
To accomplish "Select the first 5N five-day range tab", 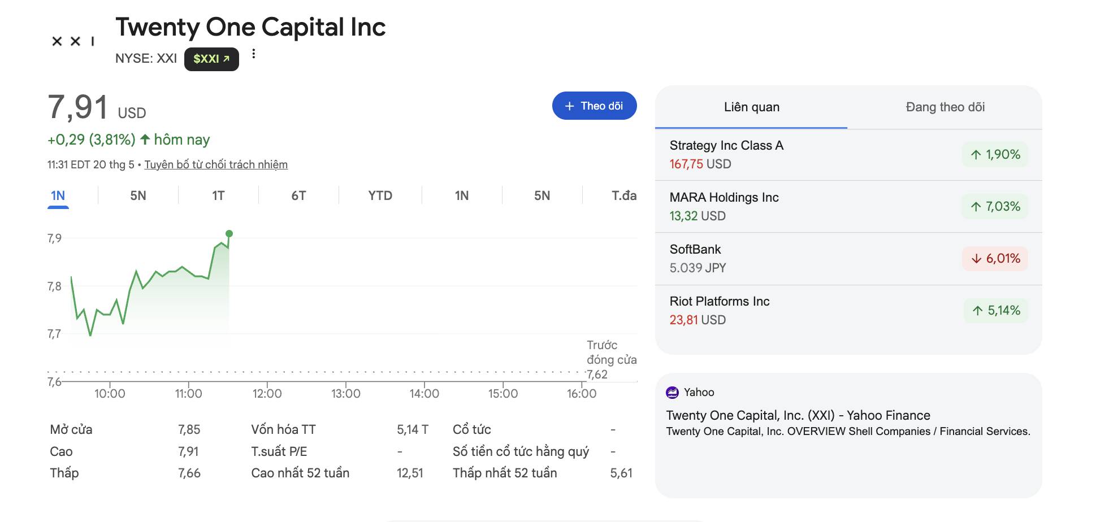I will [138, 196].
